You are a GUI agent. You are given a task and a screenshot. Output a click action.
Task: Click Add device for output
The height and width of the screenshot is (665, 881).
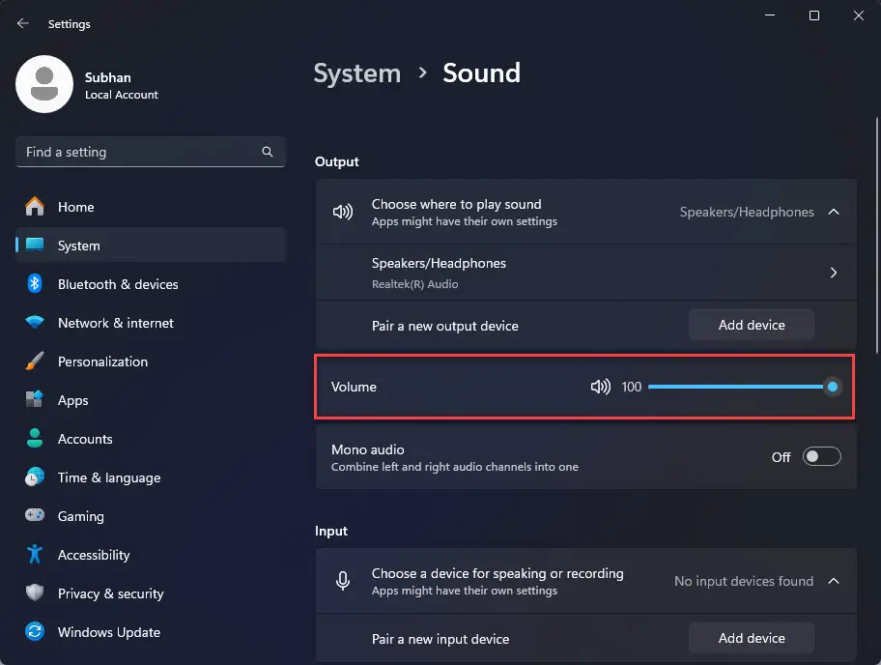click(x=752, y=325)
